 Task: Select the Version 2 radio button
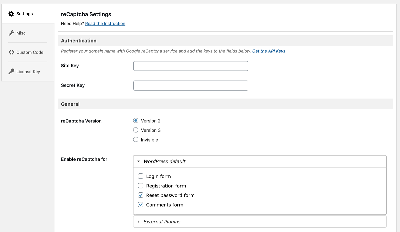(x=136, y=121)
